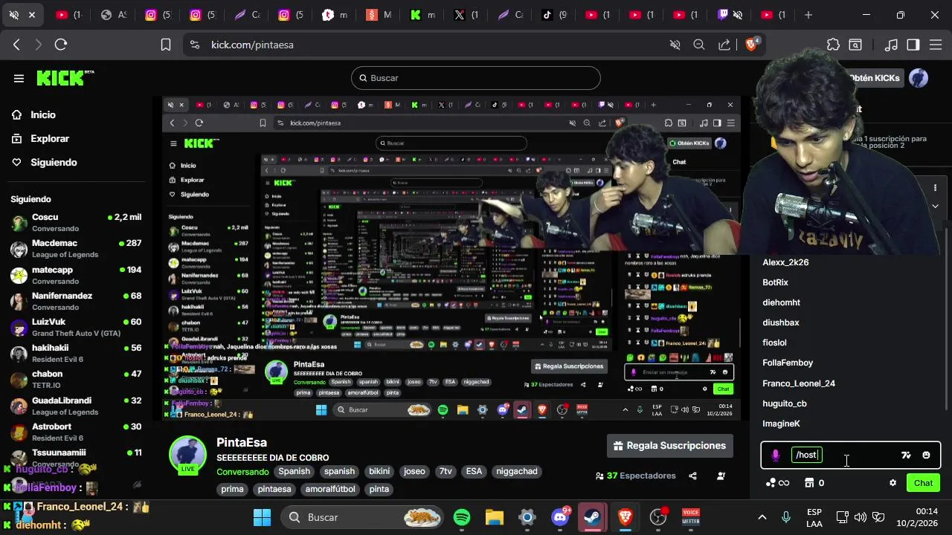This screenshot has height=535, width=952.
Task: Switch to the muted Twitch browser tab
Action: tap(730, 15)
